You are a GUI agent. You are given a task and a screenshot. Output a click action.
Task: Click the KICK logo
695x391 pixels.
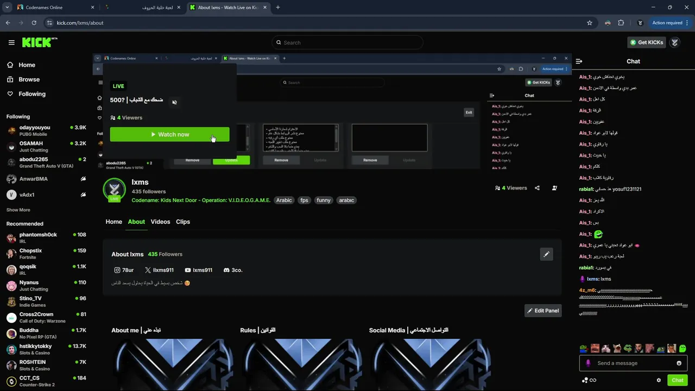pyautogui.click(x=40, y=42)
